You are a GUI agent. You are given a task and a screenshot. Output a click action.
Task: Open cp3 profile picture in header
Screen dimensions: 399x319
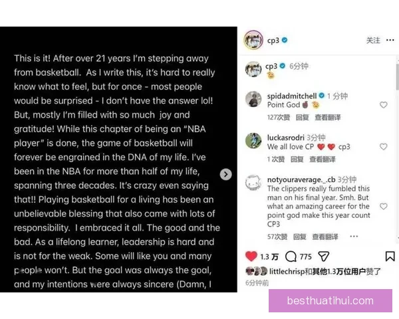click(x=252, y=41)
